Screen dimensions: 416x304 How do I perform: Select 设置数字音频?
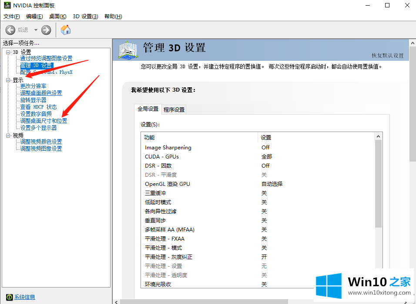click(x=36, y=114)
